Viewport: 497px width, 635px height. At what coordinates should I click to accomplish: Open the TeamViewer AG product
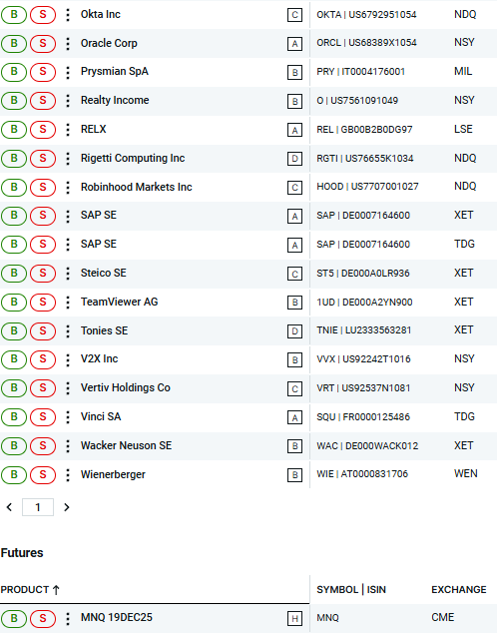pos(120,303)
